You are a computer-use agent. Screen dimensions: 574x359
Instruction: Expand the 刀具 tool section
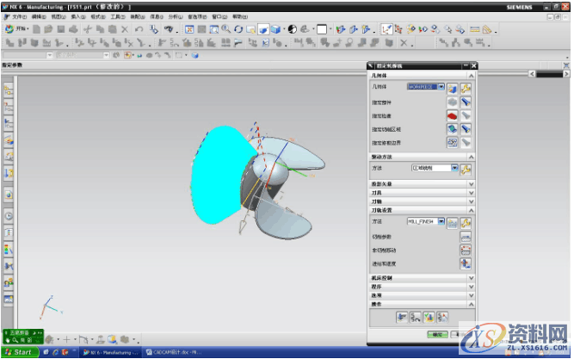(471, 193)
